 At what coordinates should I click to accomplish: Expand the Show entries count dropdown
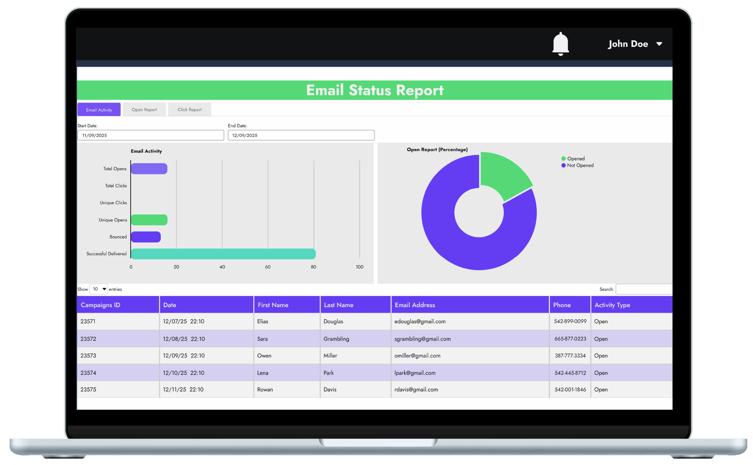point(99,289)
